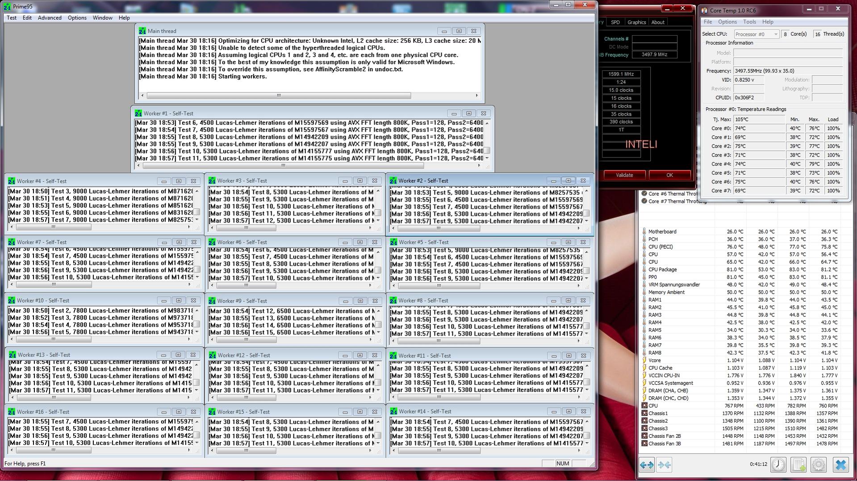857x481 pixels.
Task: Click the Main thread window icon
Action: click(142, 31)
